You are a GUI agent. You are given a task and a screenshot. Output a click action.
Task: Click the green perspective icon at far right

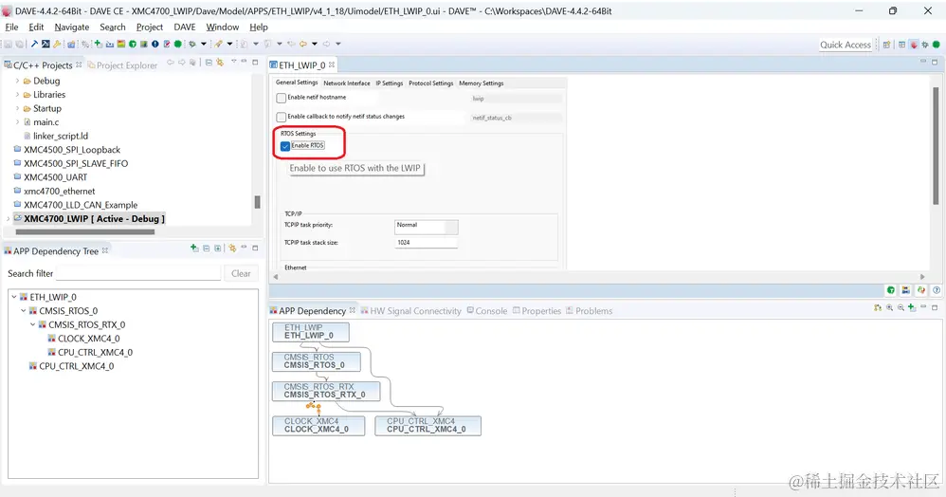[937, 45]
